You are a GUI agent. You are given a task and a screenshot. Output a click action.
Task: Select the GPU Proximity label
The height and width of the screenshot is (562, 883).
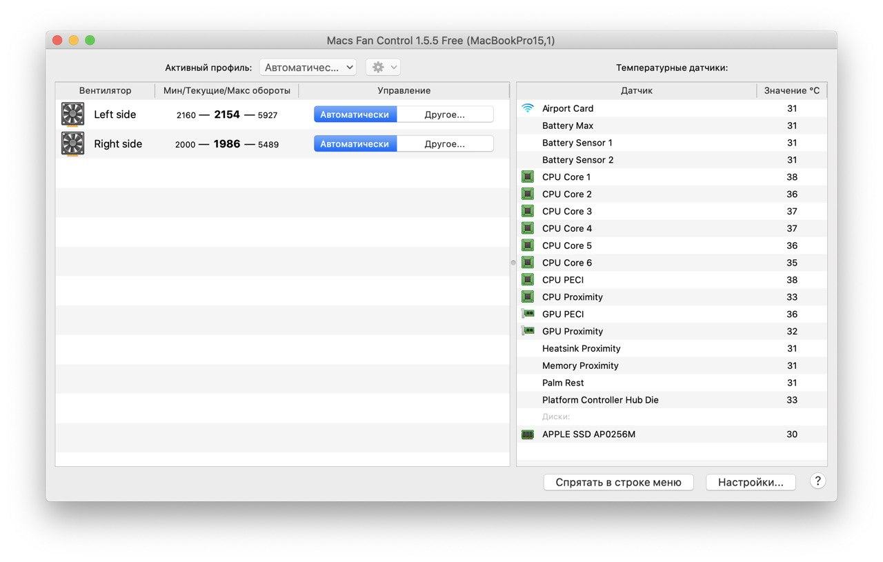[573, 332]
